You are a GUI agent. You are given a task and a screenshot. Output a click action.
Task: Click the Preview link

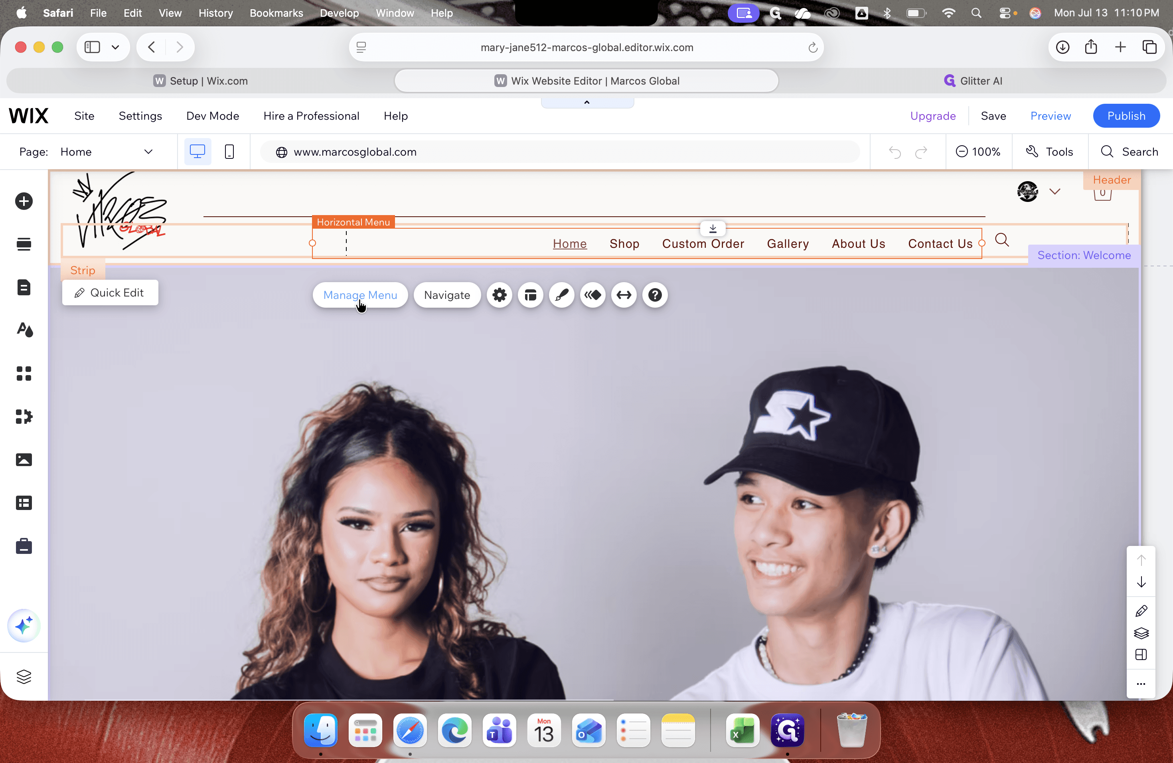(1050, 116)
